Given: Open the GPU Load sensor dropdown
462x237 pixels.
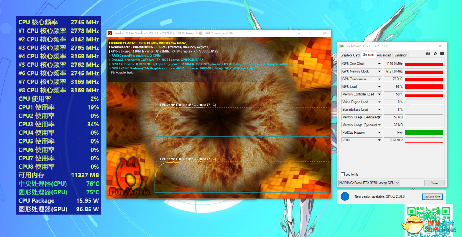Looking at the screenshot, I should tap(379, 87).
